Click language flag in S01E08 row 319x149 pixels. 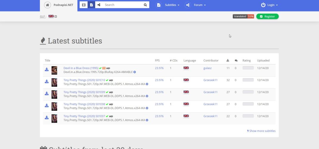pyautogui.click(x=186, y=104)
